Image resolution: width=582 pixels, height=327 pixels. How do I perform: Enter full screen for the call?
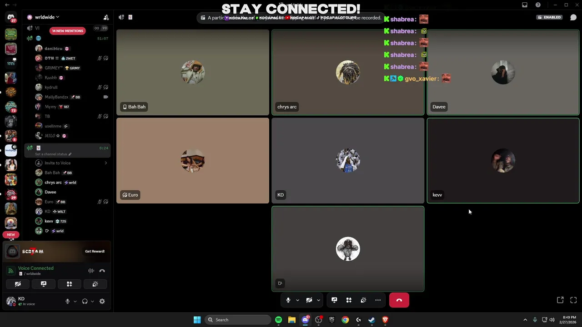tap(573, 300)
